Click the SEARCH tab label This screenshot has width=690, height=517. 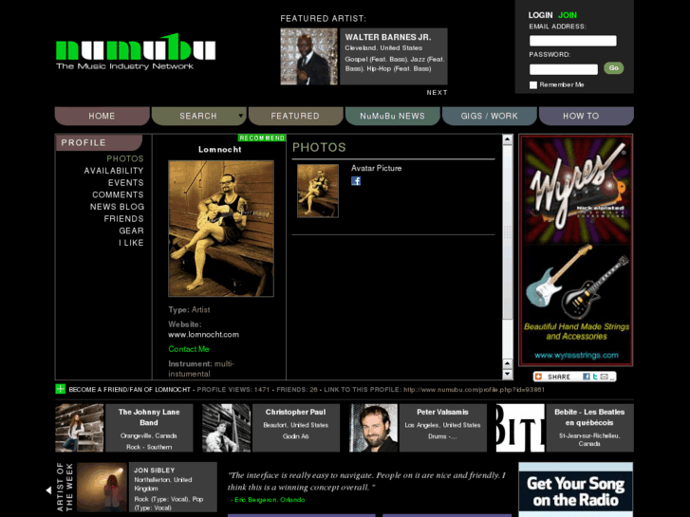198,116
